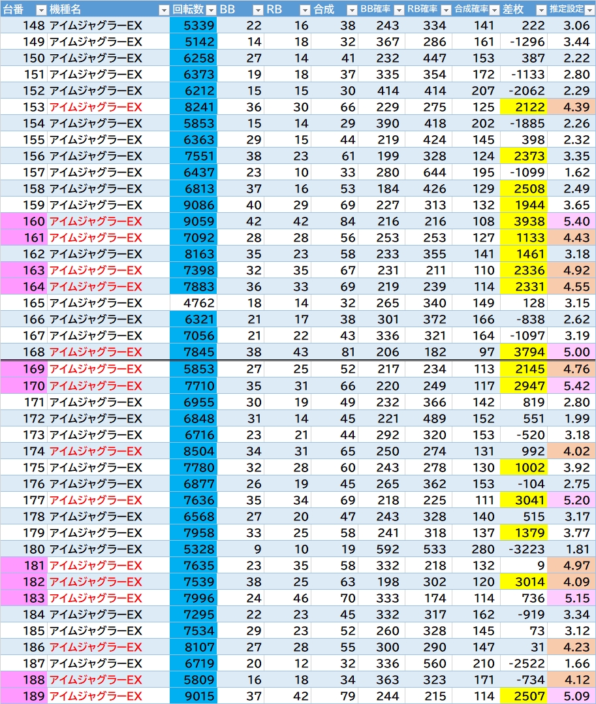The height and width of the screenshot is (704, 596).
Task: Click rotation count cell 8504
Action: tap(193, 451)
